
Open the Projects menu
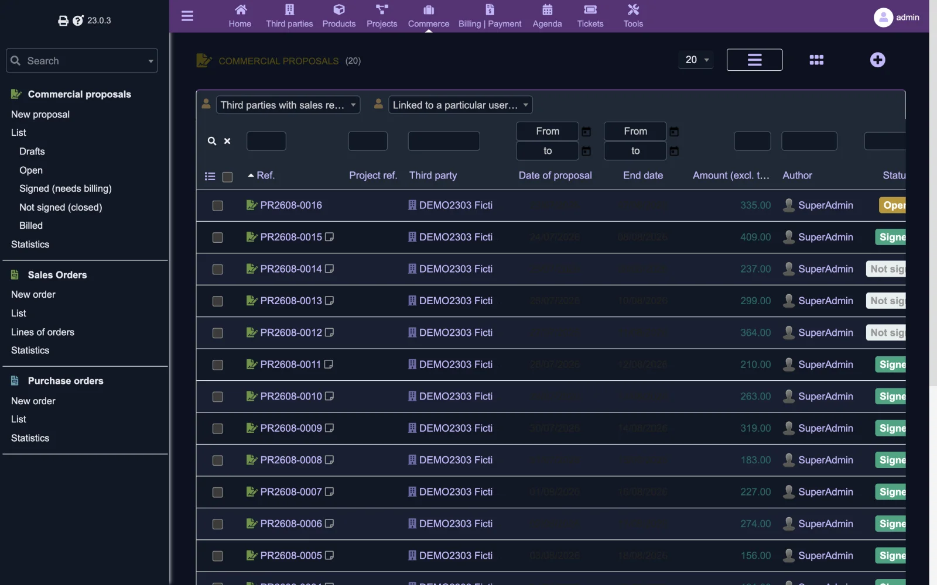pos(382,16)
